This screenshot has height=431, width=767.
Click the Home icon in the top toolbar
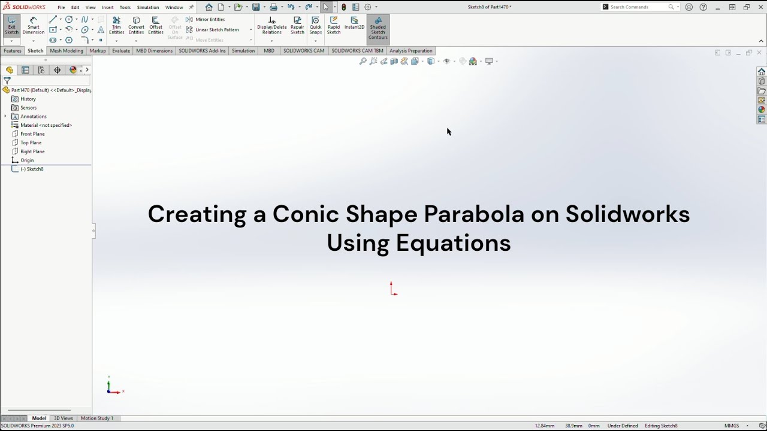[209, 7]
